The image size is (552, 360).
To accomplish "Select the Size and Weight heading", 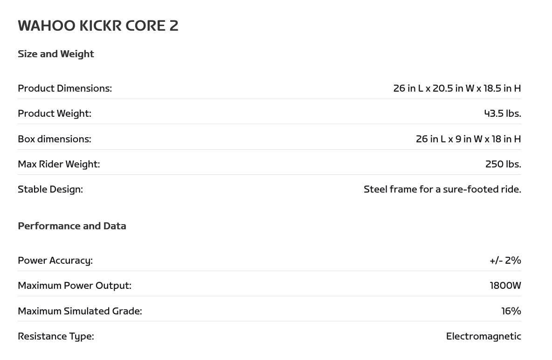I will pos(56,54).
